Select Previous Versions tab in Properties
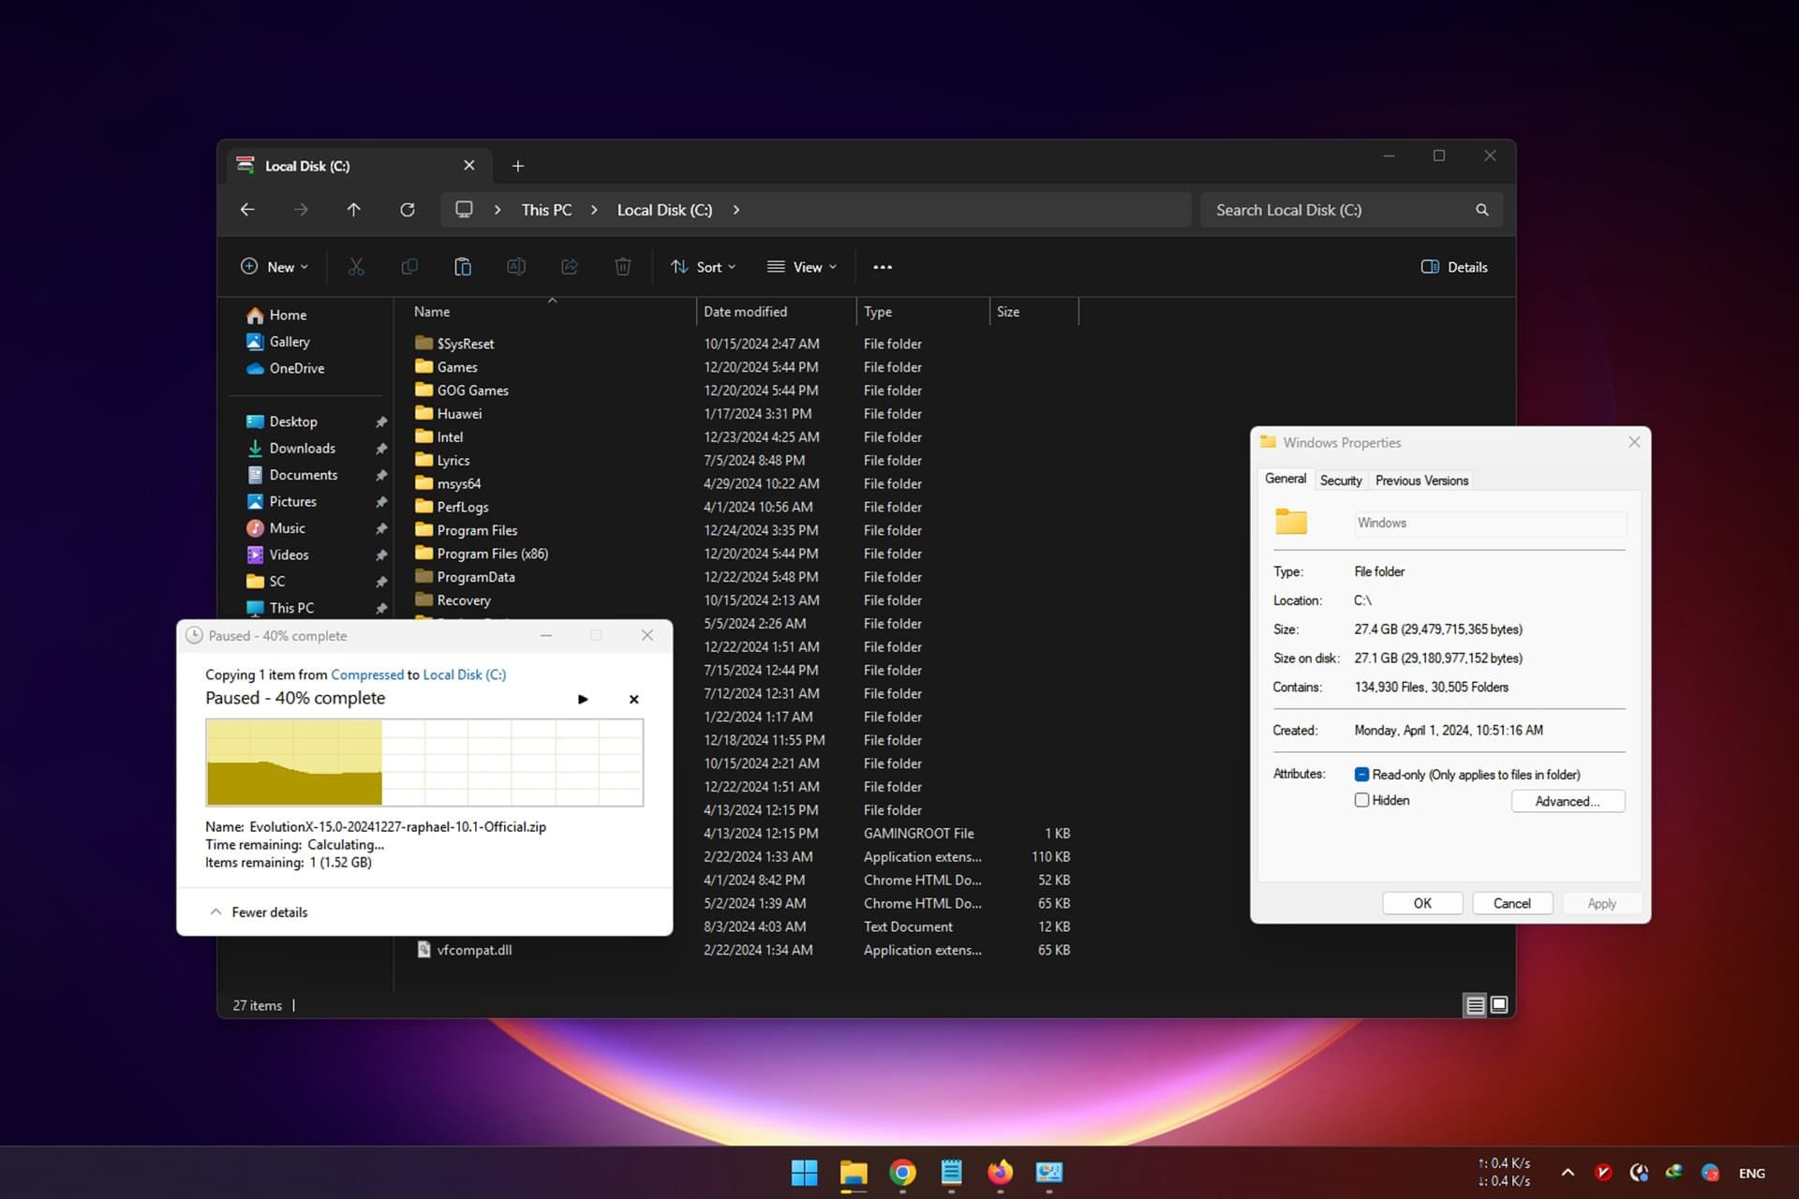1799x1199 pixels. [x=1421, y=479]
